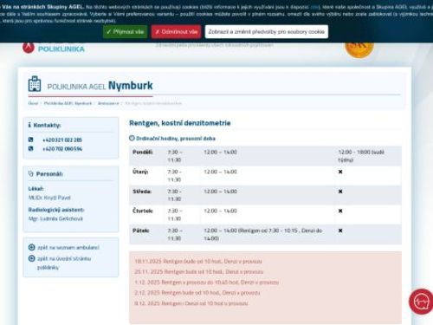
Task: Open the red chat support bubble
Action: click(421, 302)
